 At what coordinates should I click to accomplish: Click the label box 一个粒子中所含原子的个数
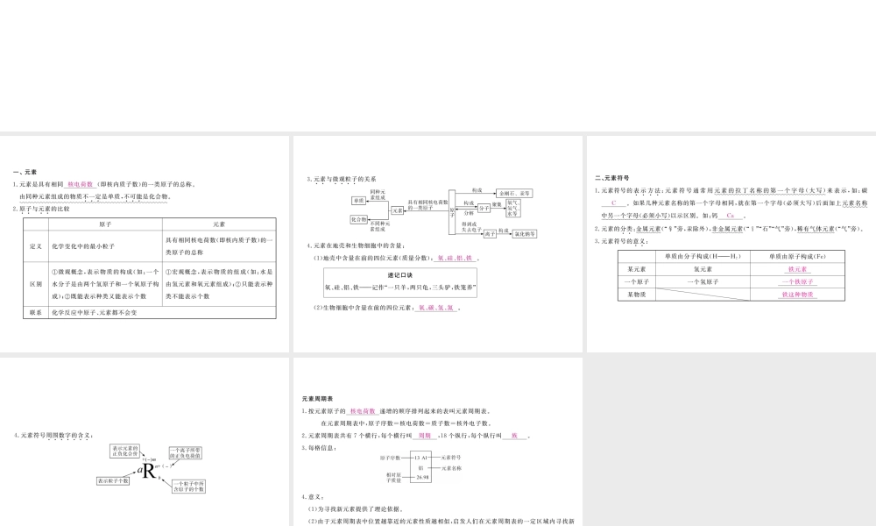point(189,487)
